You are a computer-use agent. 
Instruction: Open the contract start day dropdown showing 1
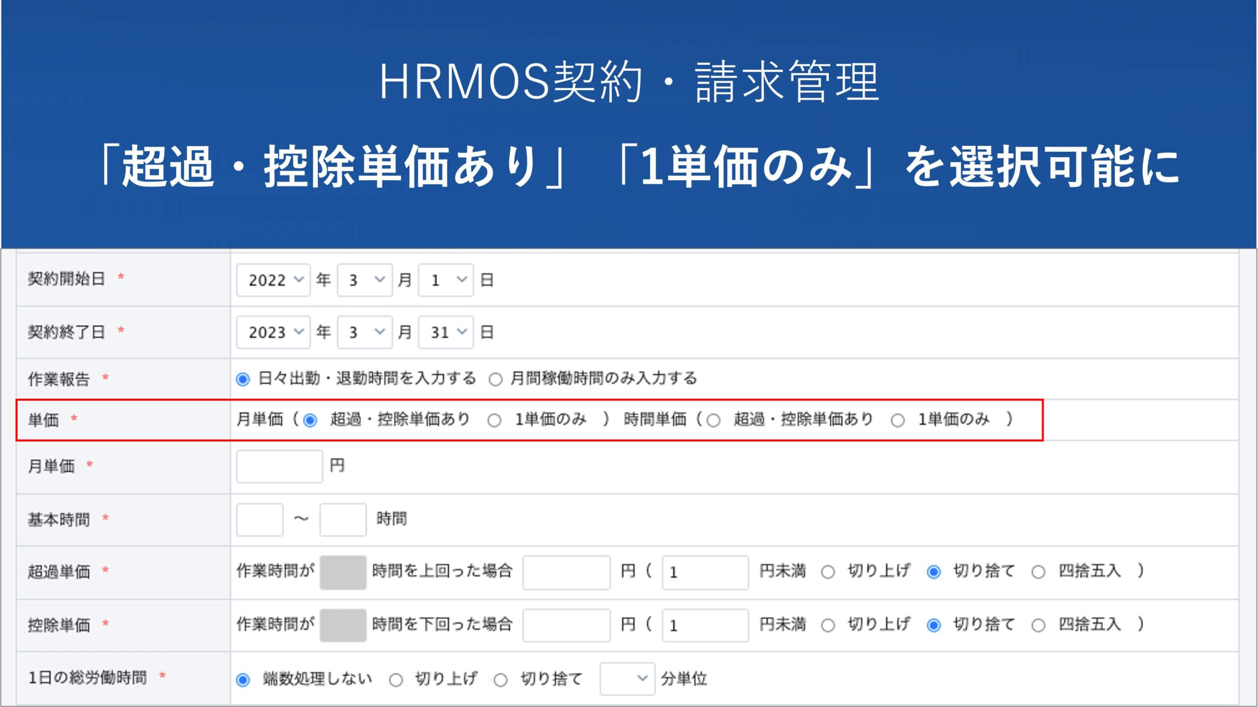coord(446,280)
